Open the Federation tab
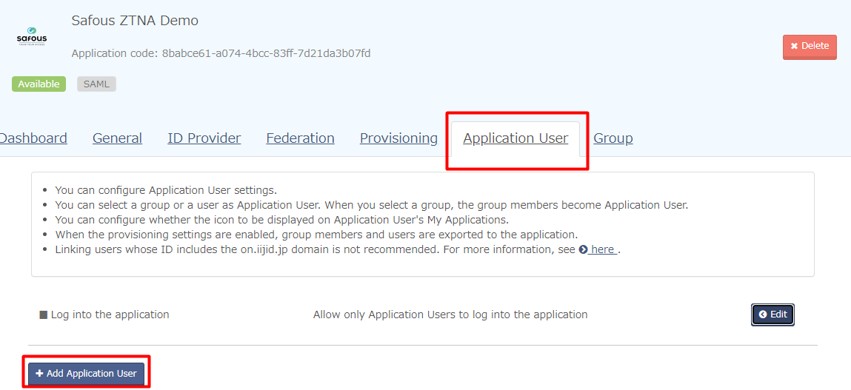This screenshot has width=851, height=390. coord(300,138)
